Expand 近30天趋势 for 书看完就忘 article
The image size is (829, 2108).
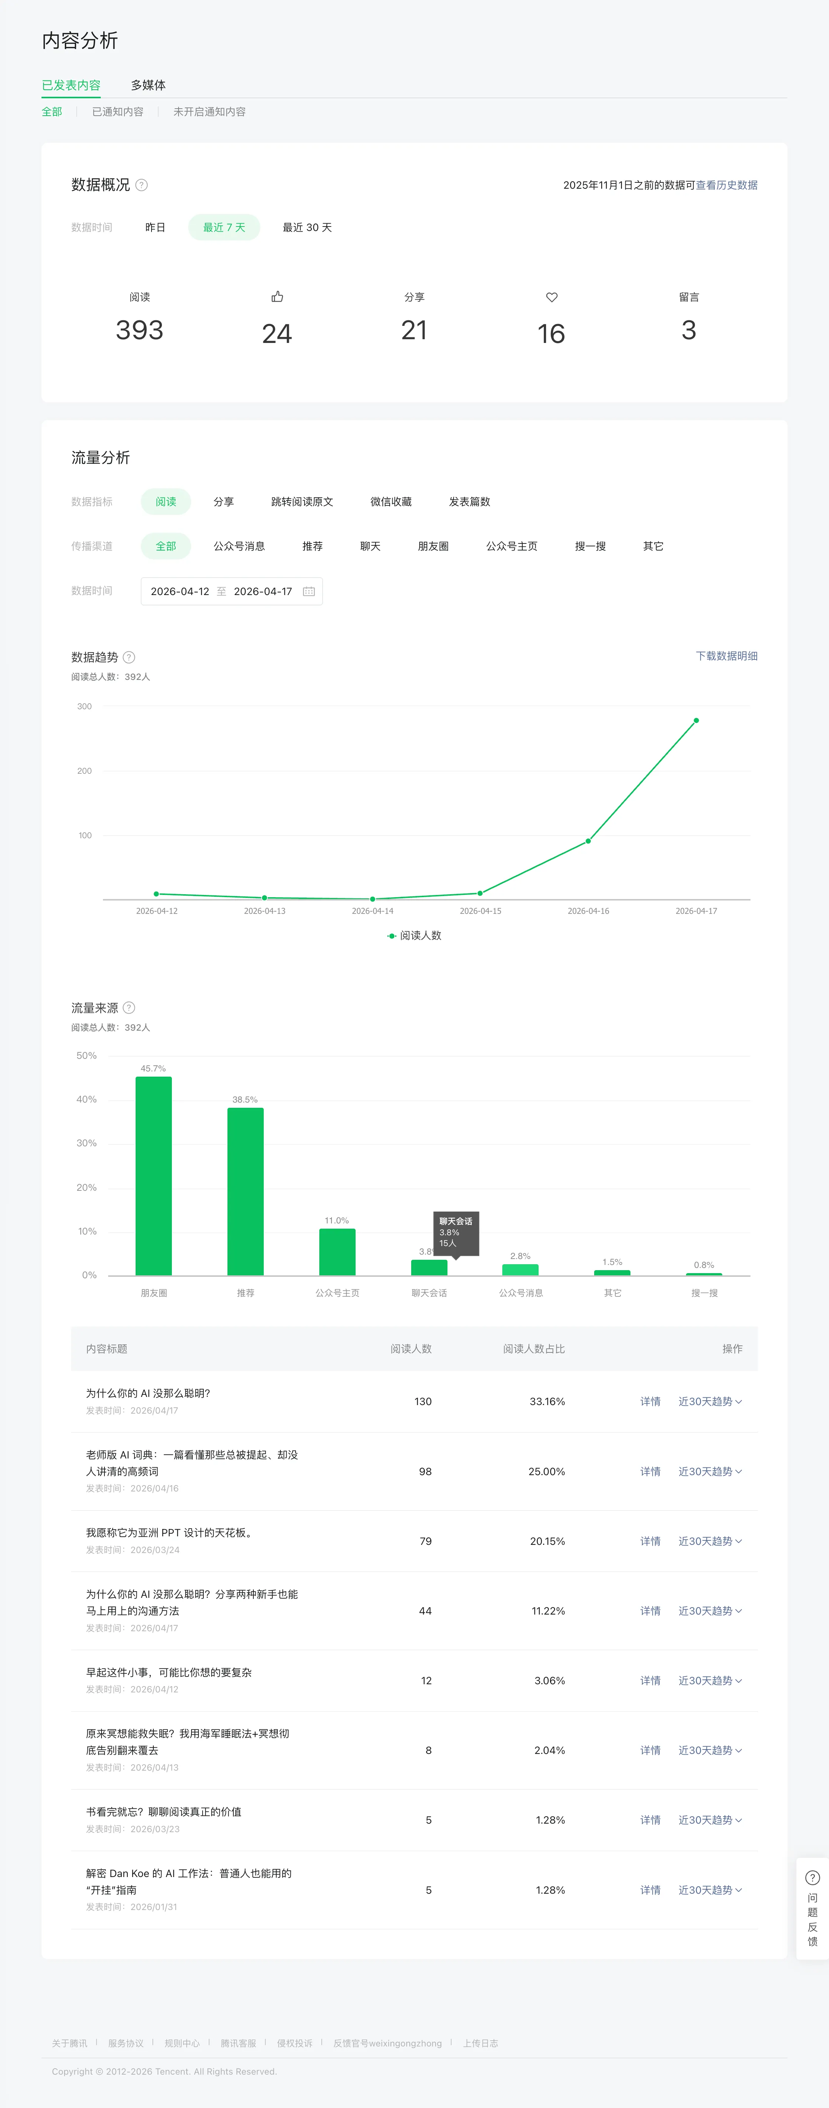[x=710, y=1820]
